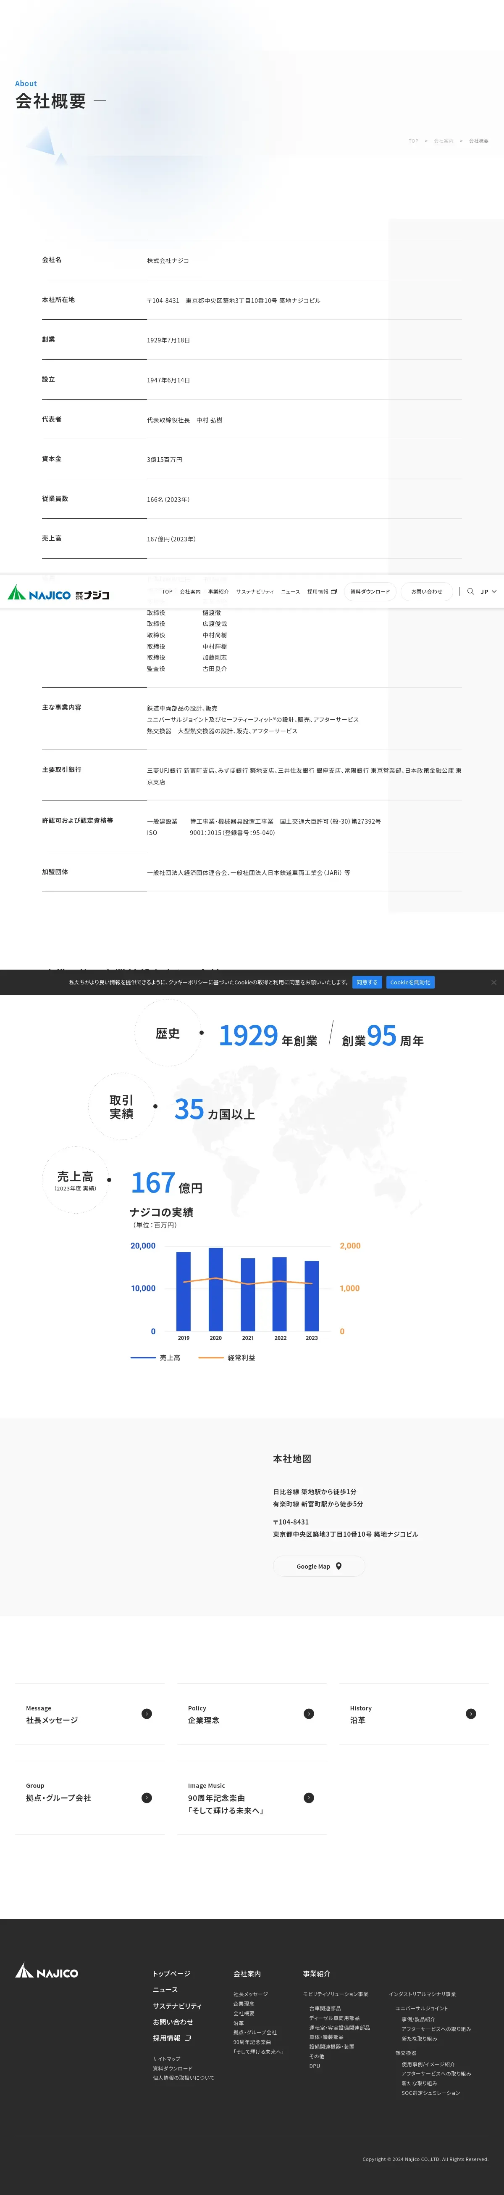This screenshot has width=504, height=2195.
Task: Open ニュース in the header menu
Action: (290, 591)
